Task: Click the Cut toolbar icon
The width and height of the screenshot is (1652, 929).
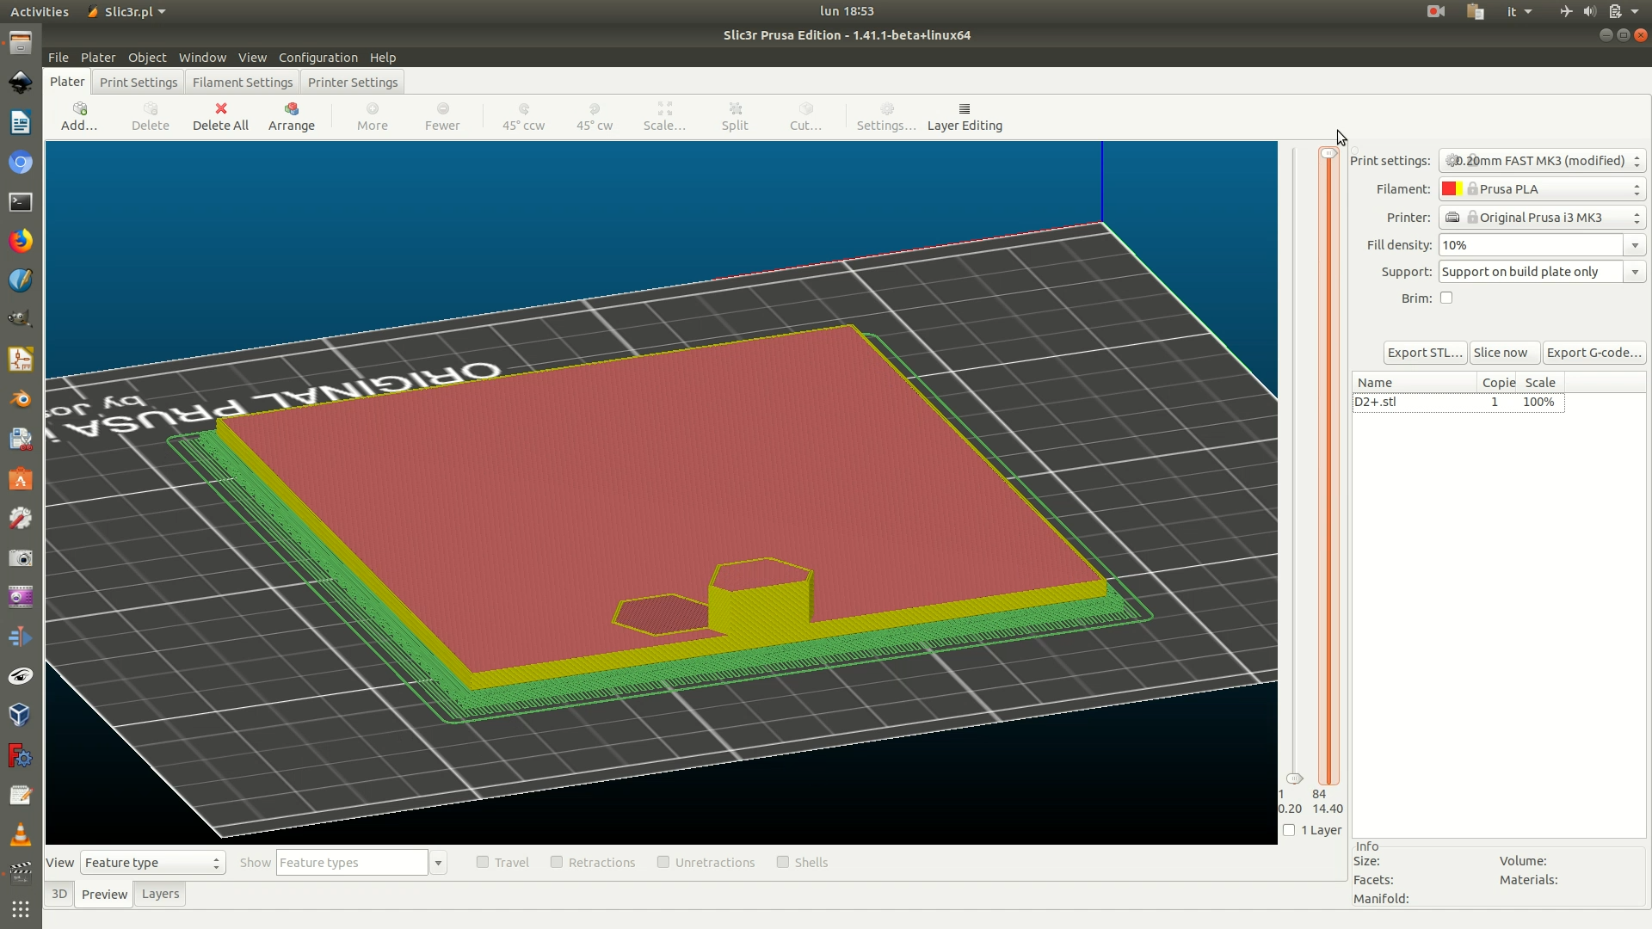Action: (805, 109)
